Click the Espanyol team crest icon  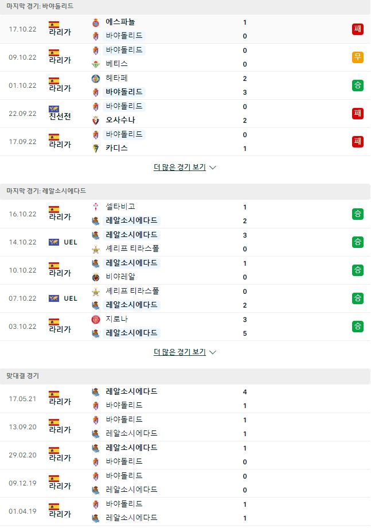coord(96,22)
